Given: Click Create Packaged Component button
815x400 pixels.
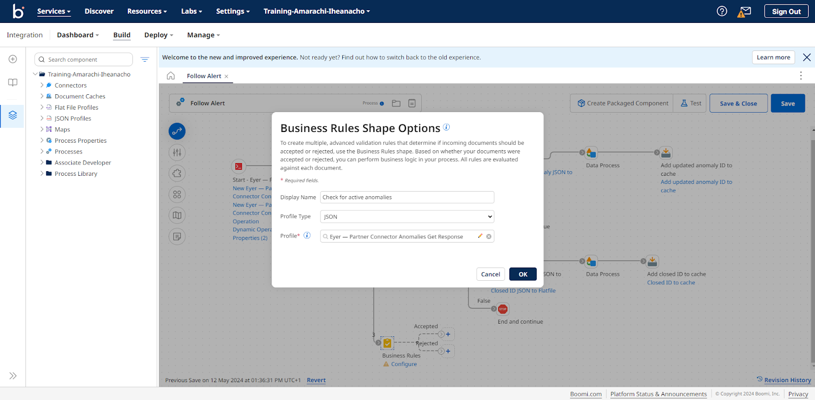Looking at the screenshot, I should [622, 103].
